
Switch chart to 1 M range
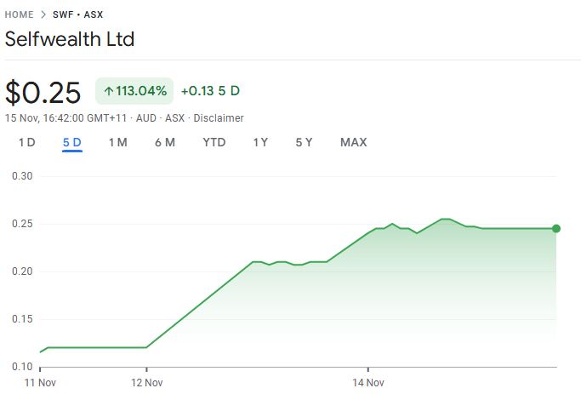coord(117,142)
